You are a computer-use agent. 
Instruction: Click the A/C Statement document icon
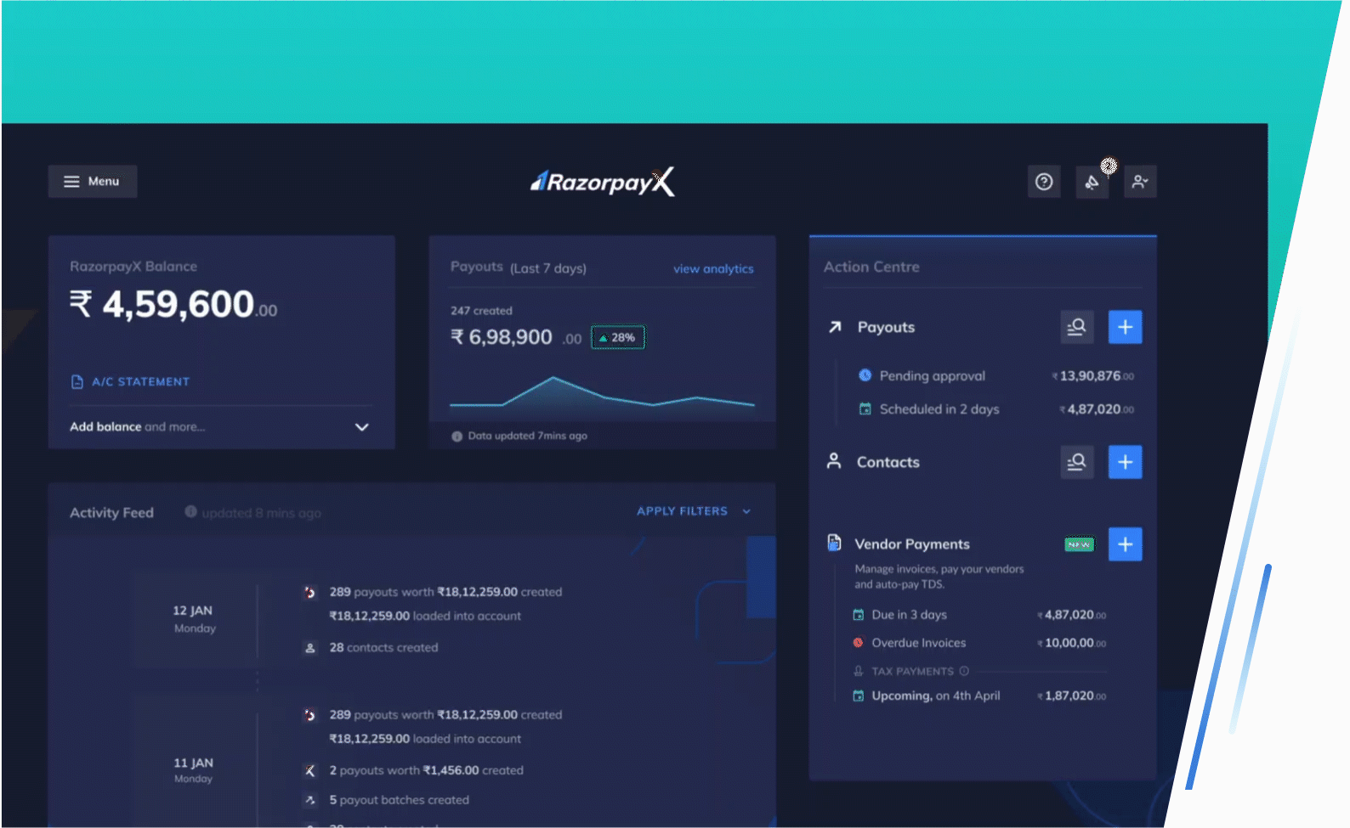[77, 382]
